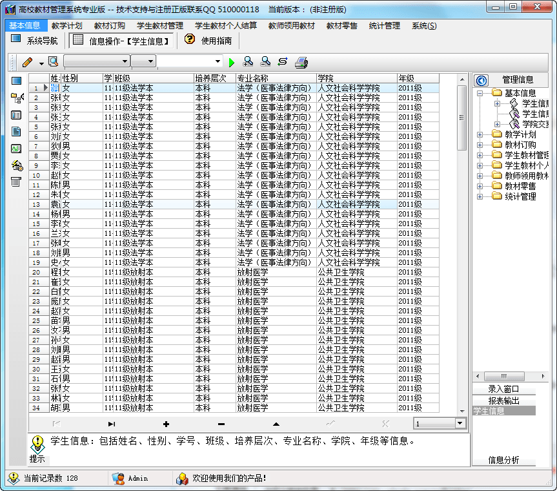Click the green run query arrow
Image resolution: width=557 pixels, height=491 pixels.
[232, 62]
